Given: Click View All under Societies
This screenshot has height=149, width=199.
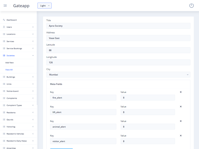Looking at the screenshot, I should click(x=9, y=70).
